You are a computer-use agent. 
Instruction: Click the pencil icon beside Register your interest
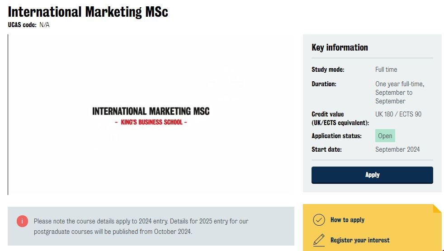pos(319,240)
